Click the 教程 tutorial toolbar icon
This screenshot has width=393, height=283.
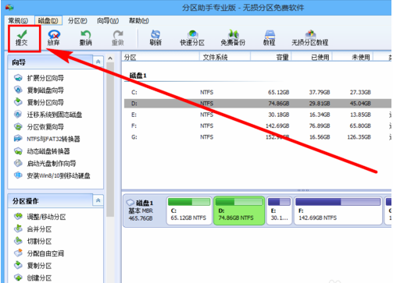[270, 38]
